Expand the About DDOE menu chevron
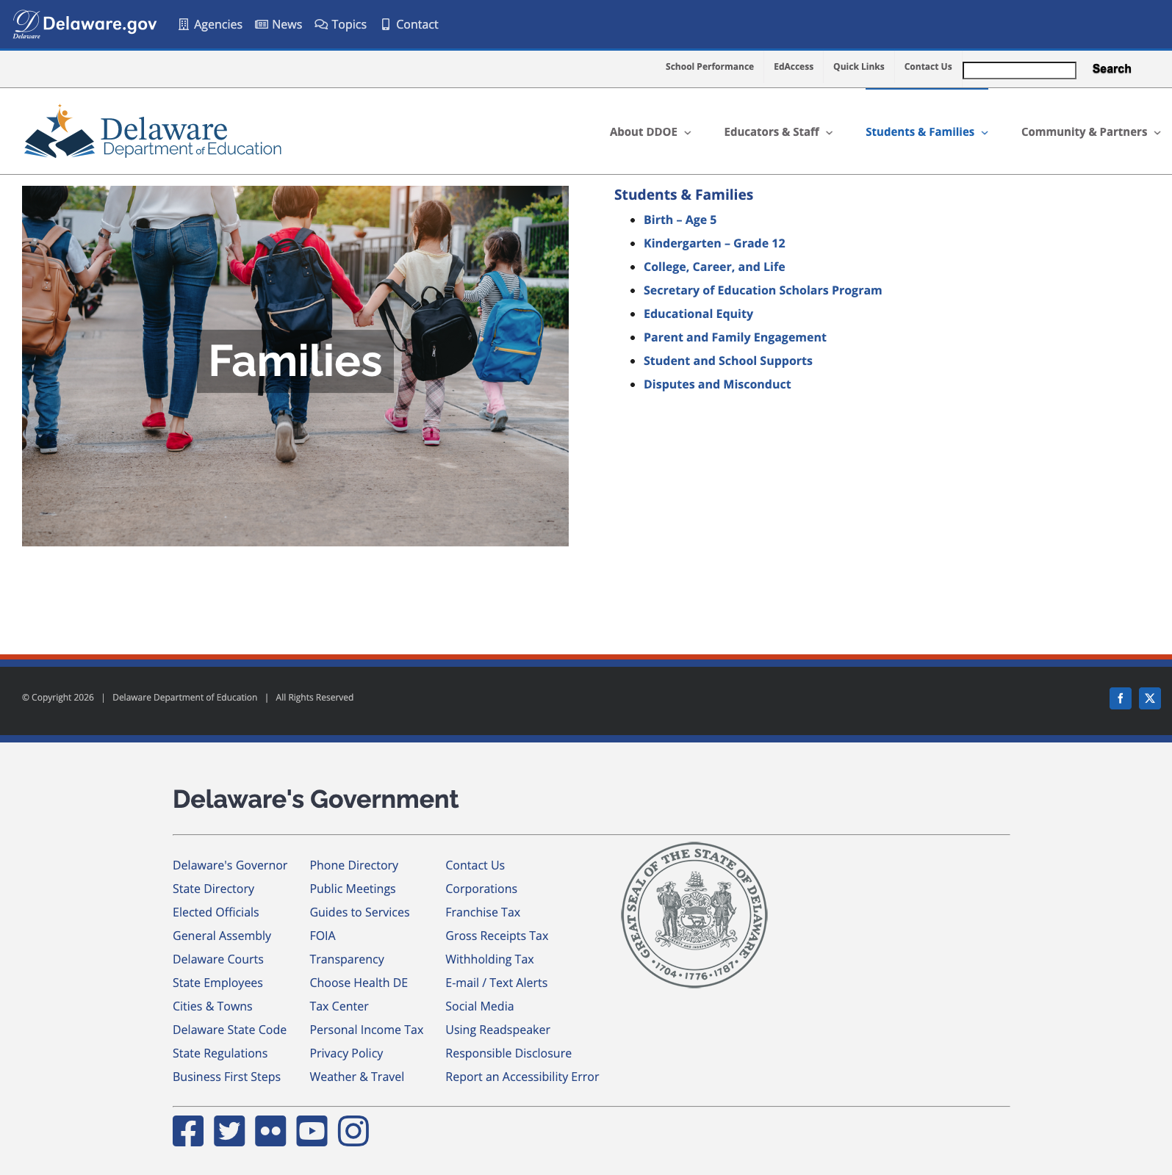The width and height of the screenshot is (1172, 1175). tap(688, 133)
